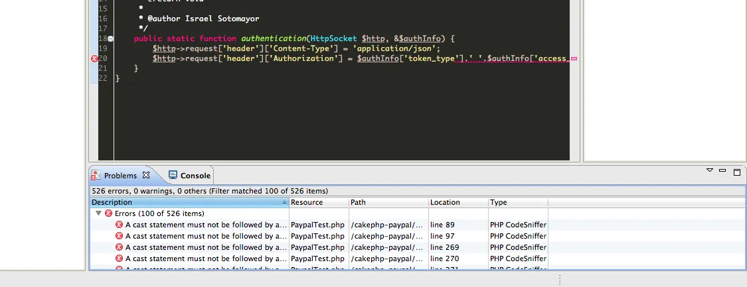This screenshot has width=747, height=287.
Task: Click '@author Israel Sotomayor' comment text
Action: point(203,19)
